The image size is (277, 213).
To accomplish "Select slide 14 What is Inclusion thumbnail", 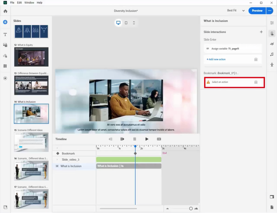I will [31, 114].
